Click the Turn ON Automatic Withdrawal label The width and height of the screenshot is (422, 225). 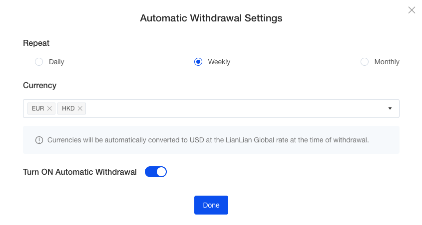coord(80,172)
